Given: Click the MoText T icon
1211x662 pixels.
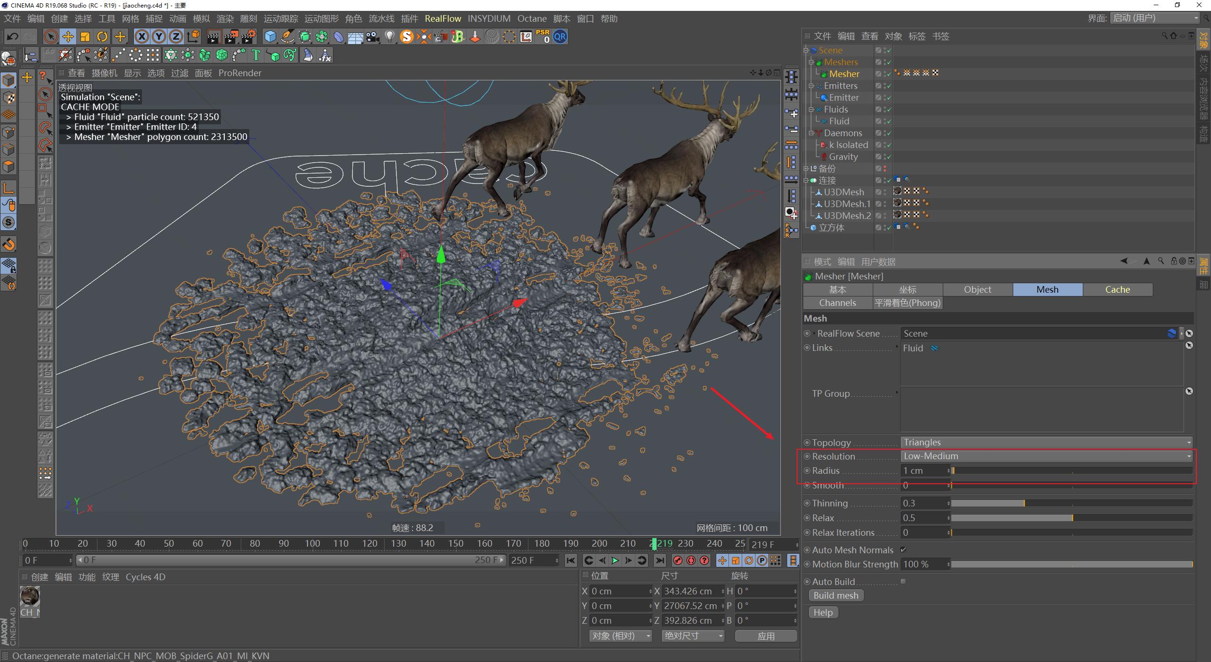Looking at the screenshot, I should pos(256,55).
